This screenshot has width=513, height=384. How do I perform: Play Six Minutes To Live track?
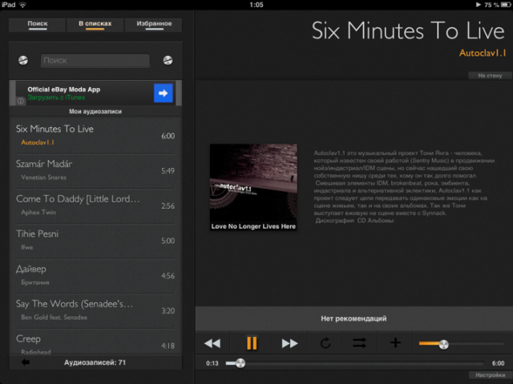pos(95,135)
